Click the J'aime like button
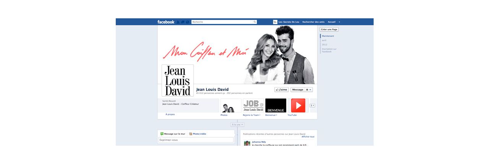The width and height of the screenshot is (489, 164). 282,90
